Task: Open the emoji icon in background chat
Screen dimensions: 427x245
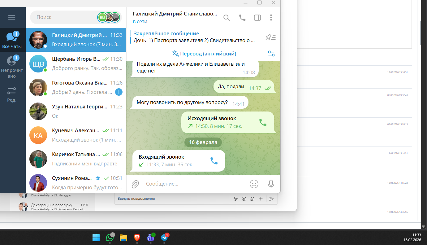Action: pos(244,199)
